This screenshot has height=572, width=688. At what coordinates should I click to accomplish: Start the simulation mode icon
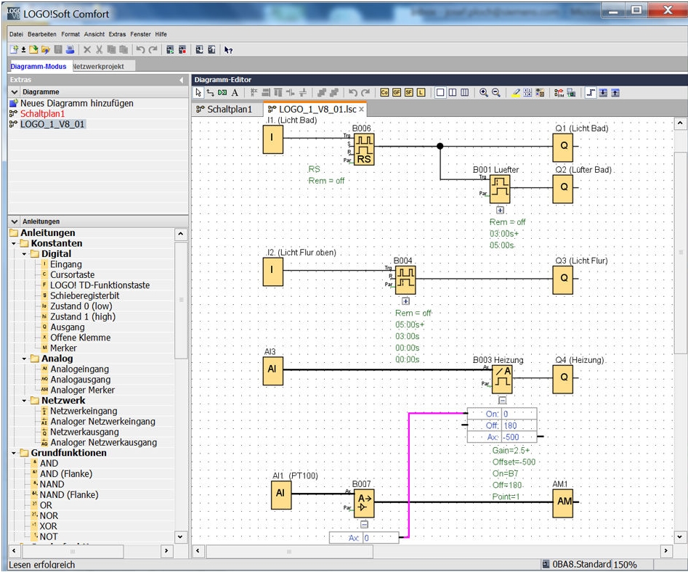(x=559, y=92)
